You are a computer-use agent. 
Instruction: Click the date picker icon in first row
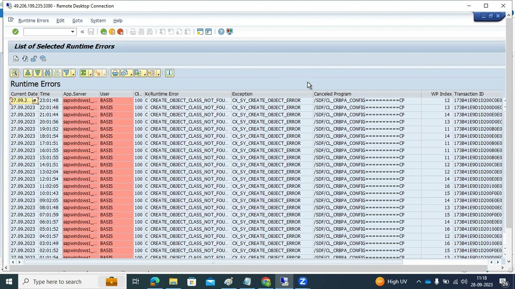(35, 101)
